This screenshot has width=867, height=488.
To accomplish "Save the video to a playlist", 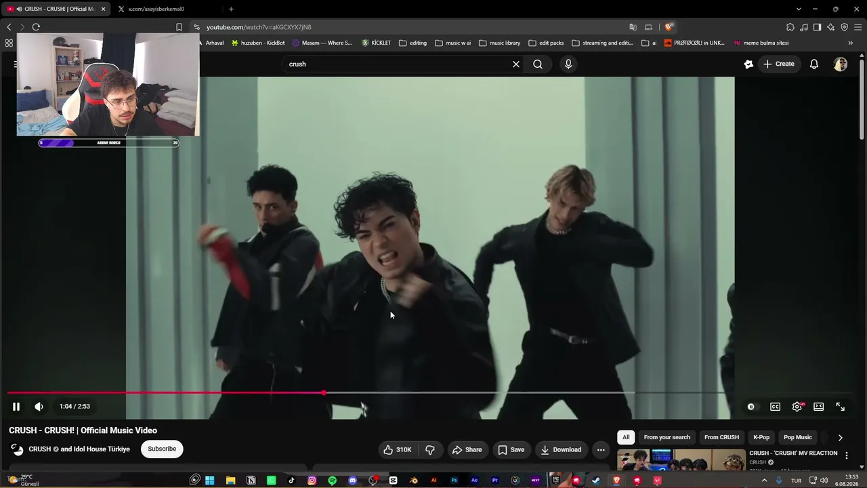I will tap(511, 450).
